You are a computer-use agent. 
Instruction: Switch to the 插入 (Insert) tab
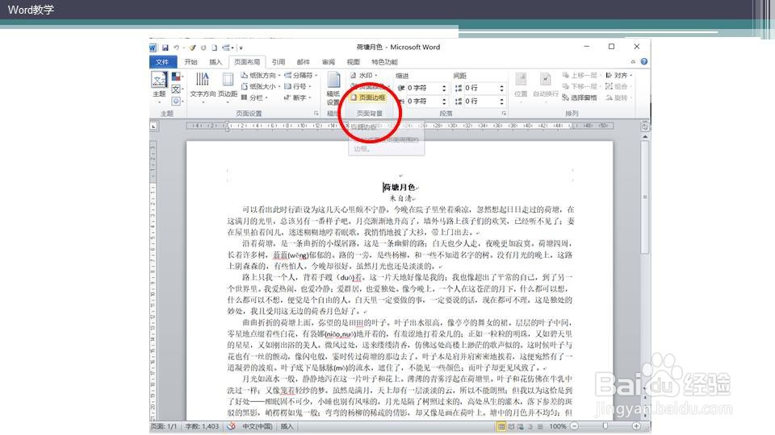216,62
